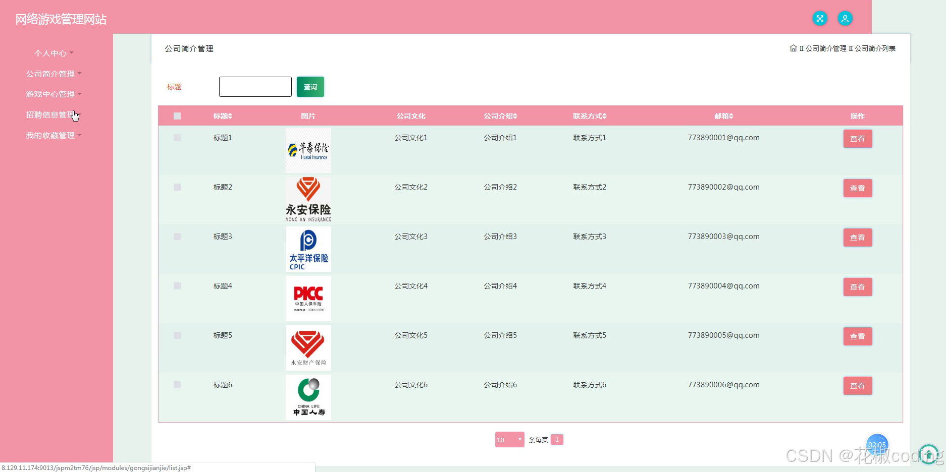Click the home icon in breadcrumb
The image size is (946, 472).
point(793,48)
